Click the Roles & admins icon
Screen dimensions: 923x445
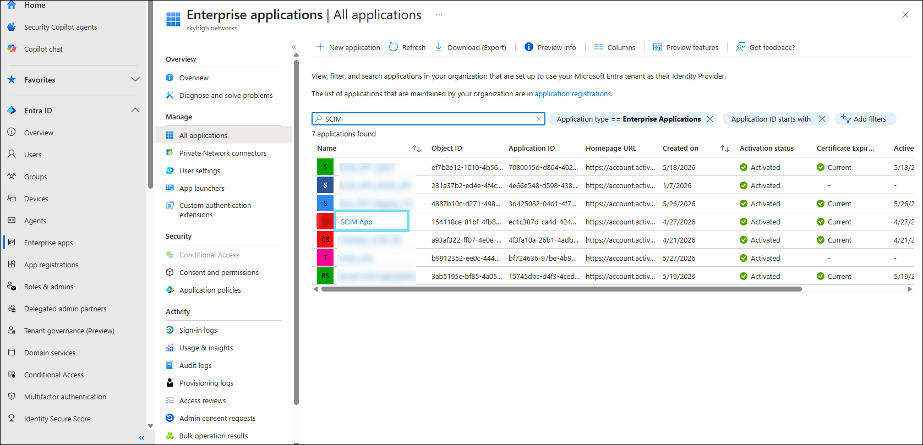click(12, 287)
